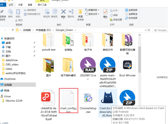
Task: Select the Bcut-Win.exe file icon
Action: (x=127, y=65)
